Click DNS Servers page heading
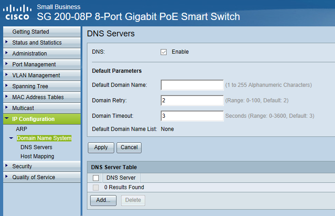The height and width of the screenshot is (216, 335). [x=111, y=34]
